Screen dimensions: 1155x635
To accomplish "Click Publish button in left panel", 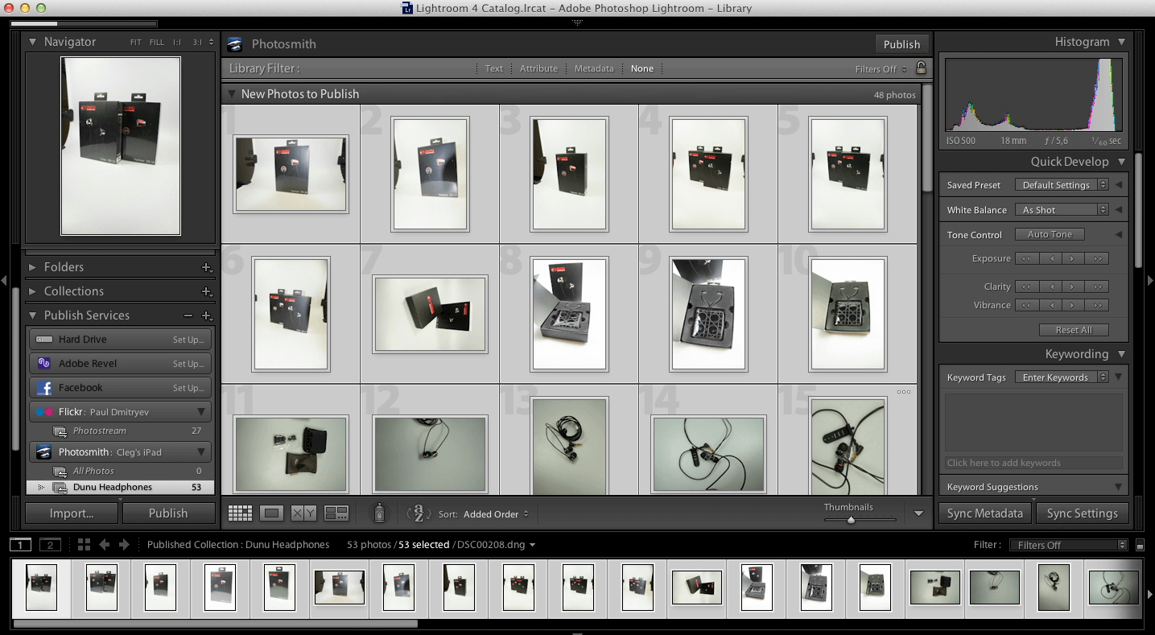I will coord(168,513).
